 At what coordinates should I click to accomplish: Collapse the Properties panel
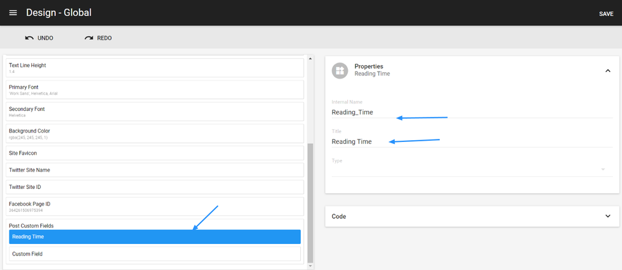tap(607, 71)
